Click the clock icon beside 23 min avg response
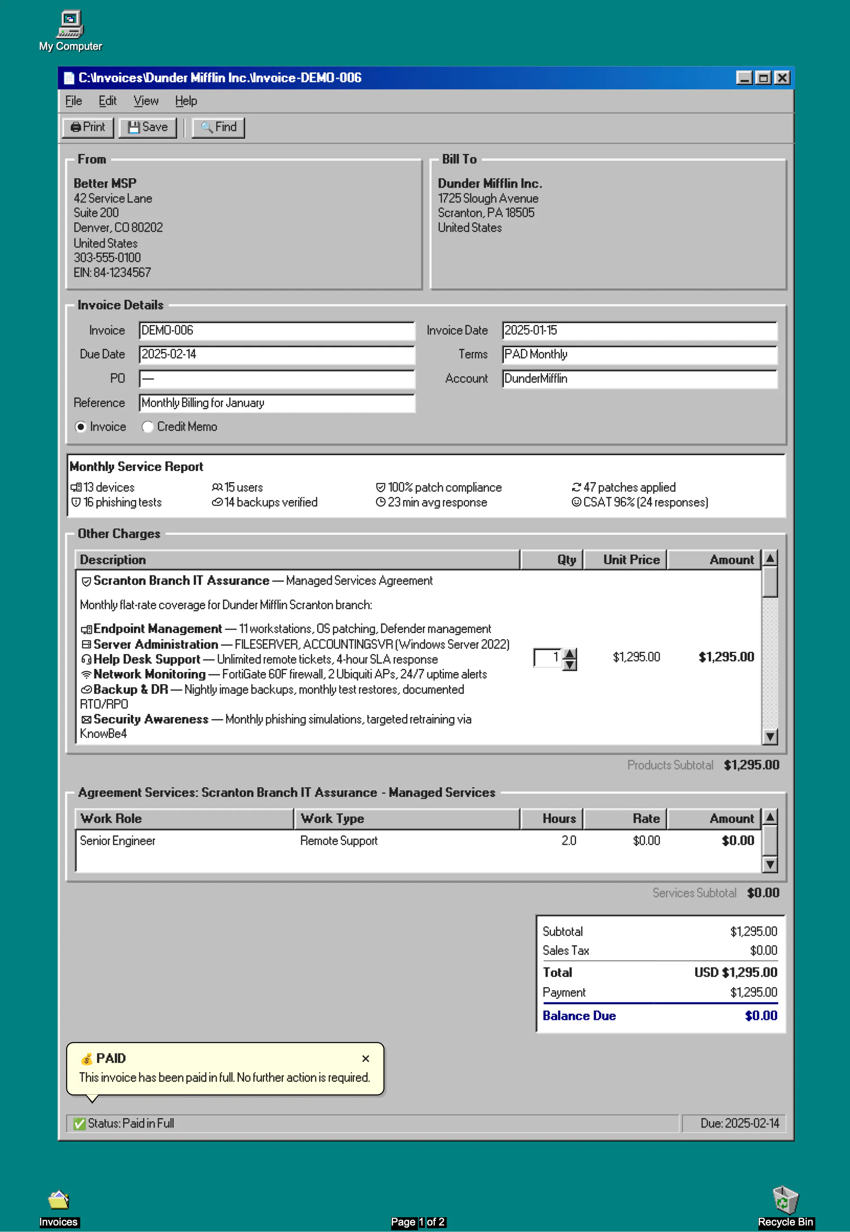The image size is (850, 1232). 381,502
